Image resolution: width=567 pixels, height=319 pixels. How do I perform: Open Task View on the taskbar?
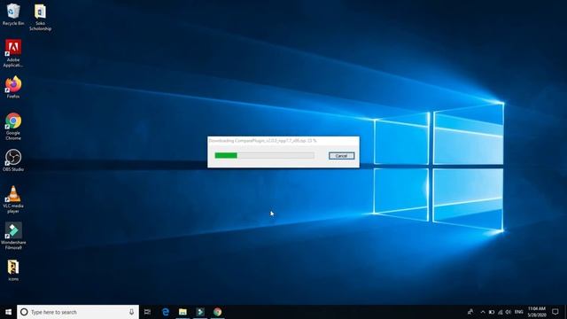tap(147, 312)
